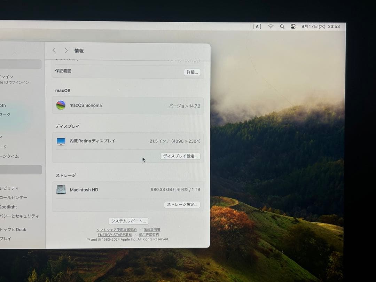Open the ソフトウェア使用許諾契約 link
Viewport: 376px width, 282px height.
point(117,229)
